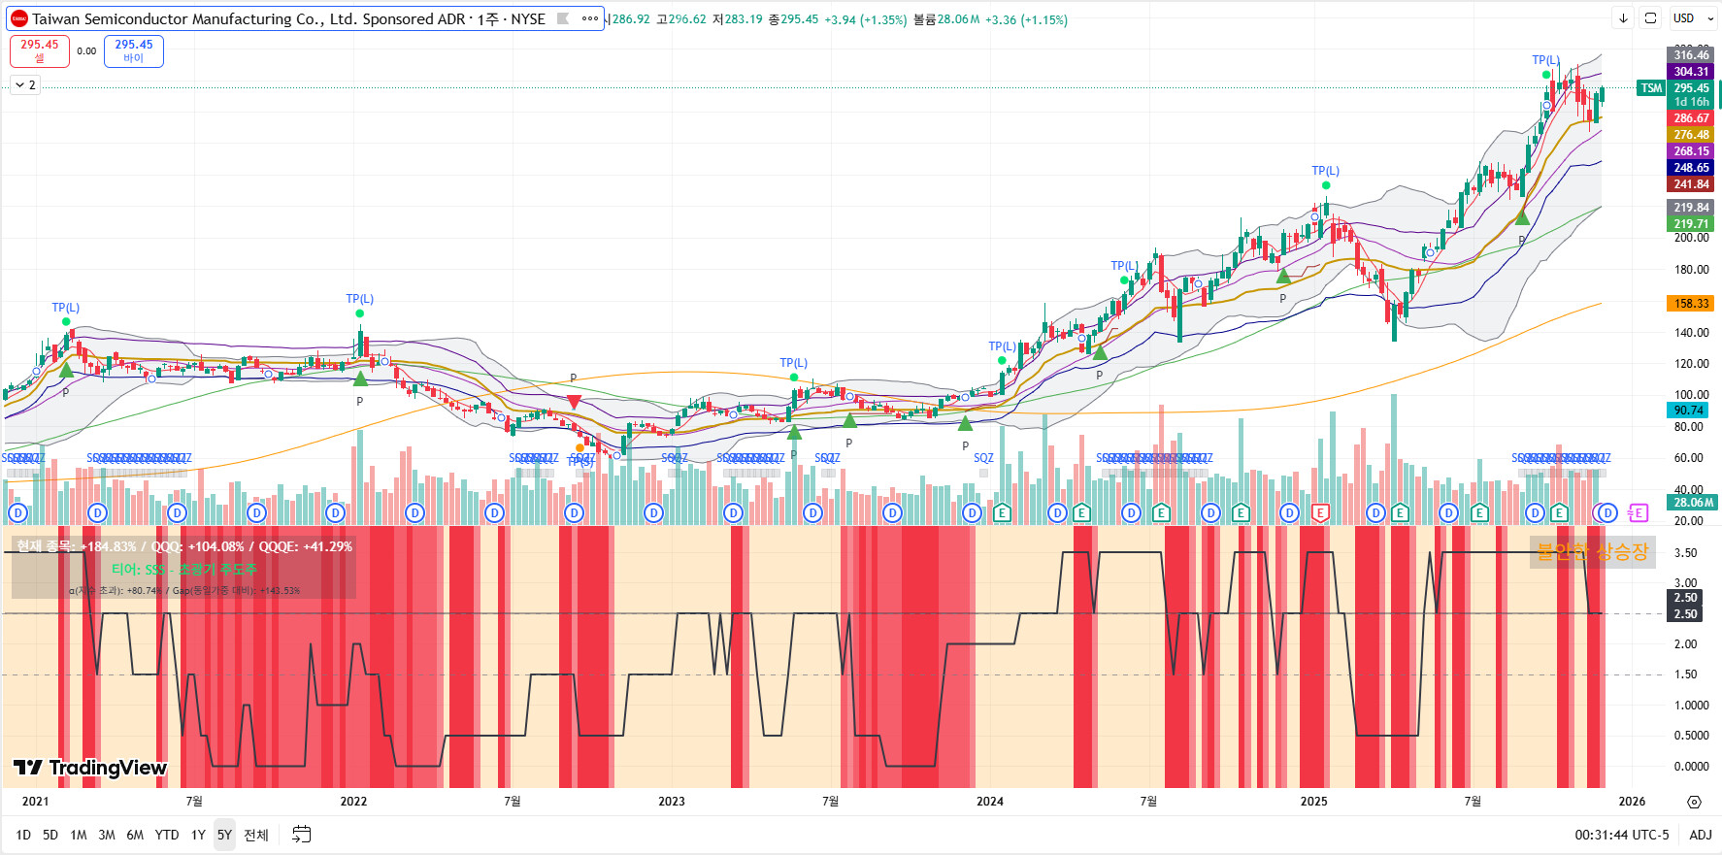This screenshot has width=1722, height=855.
Task: Click the red 286.67 price label
Action: (x=1691, y=118)
